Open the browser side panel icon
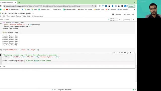Screen dimensions: 161x91 [122, 6]
